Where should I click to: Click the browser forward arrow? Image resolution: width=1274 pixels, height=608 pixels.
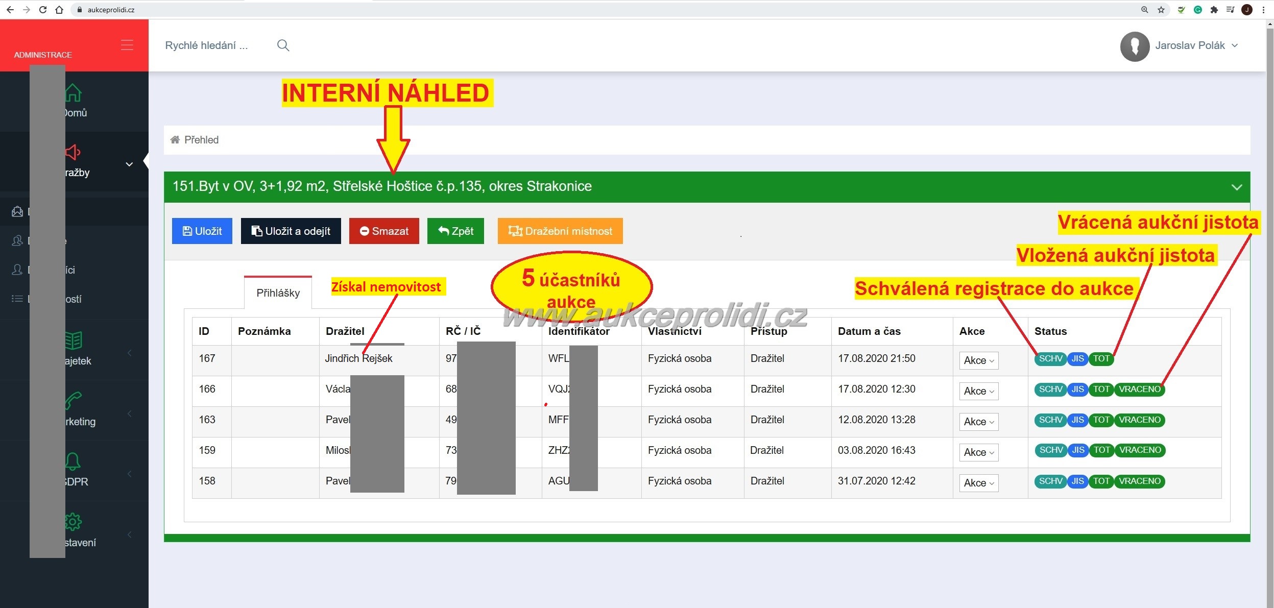point(27,10)
